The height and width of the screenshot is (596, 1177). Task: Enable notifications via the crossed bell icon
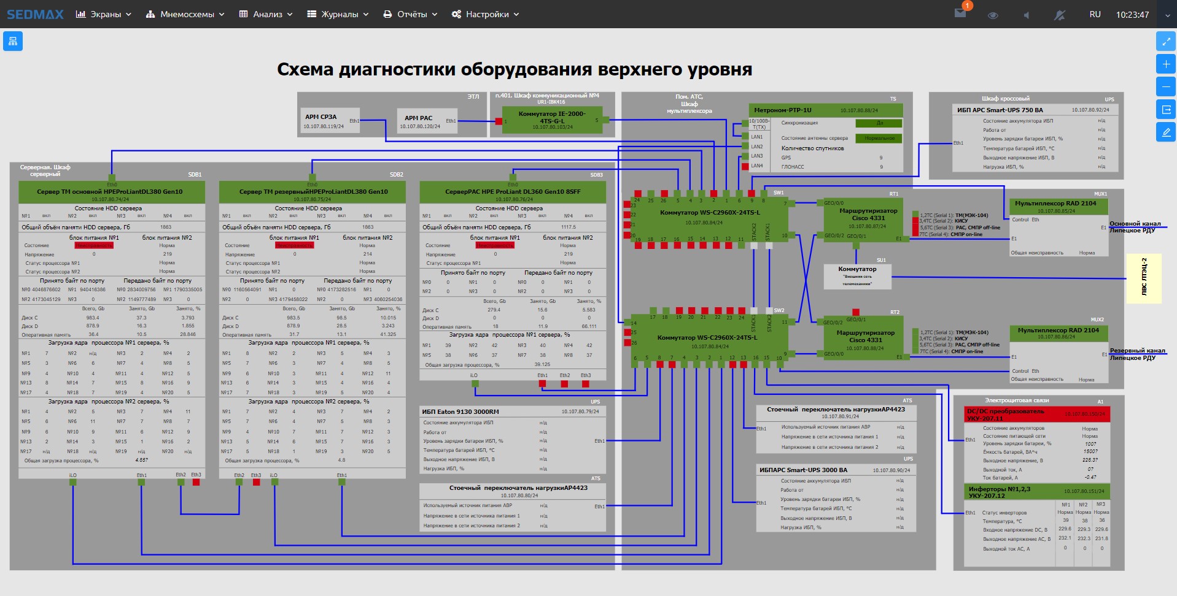pos(1060,13)
